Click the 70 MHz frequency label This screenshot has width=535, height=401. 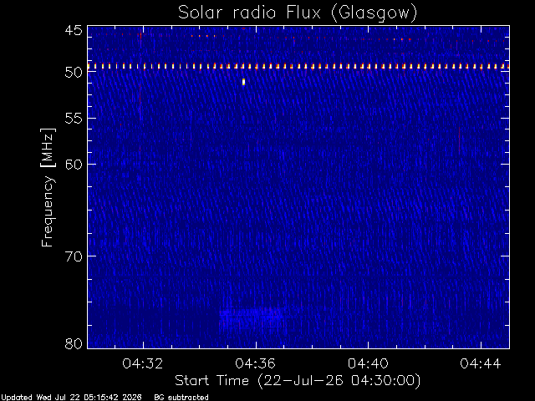74,256
